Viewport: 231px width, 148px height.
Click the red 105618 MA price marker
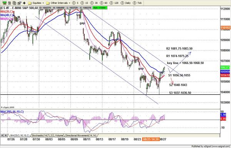pyautogui.click(x=225, y=76)
